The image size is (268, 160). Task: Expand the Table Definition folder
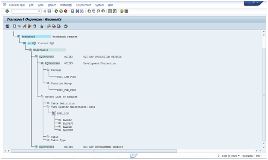(x=48, y=103)
